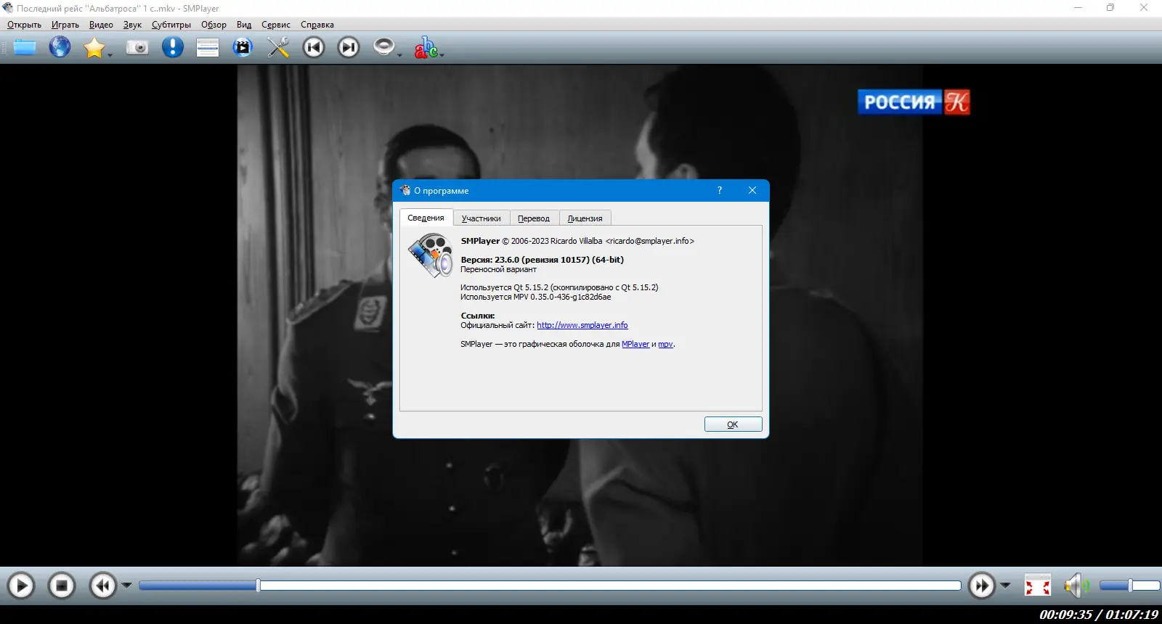This screenshot has width=1162, height=624.
Task: Open the Справка menu
Action: [x=317, y=25]
